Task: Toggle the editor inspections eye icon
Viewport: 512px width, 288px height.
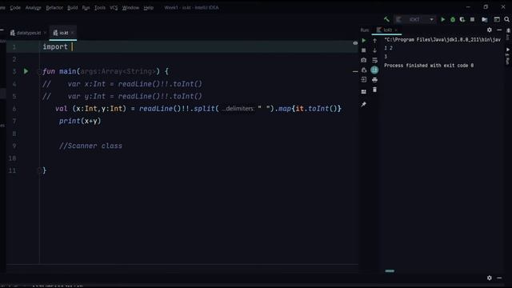Action: tap(355, 43)
